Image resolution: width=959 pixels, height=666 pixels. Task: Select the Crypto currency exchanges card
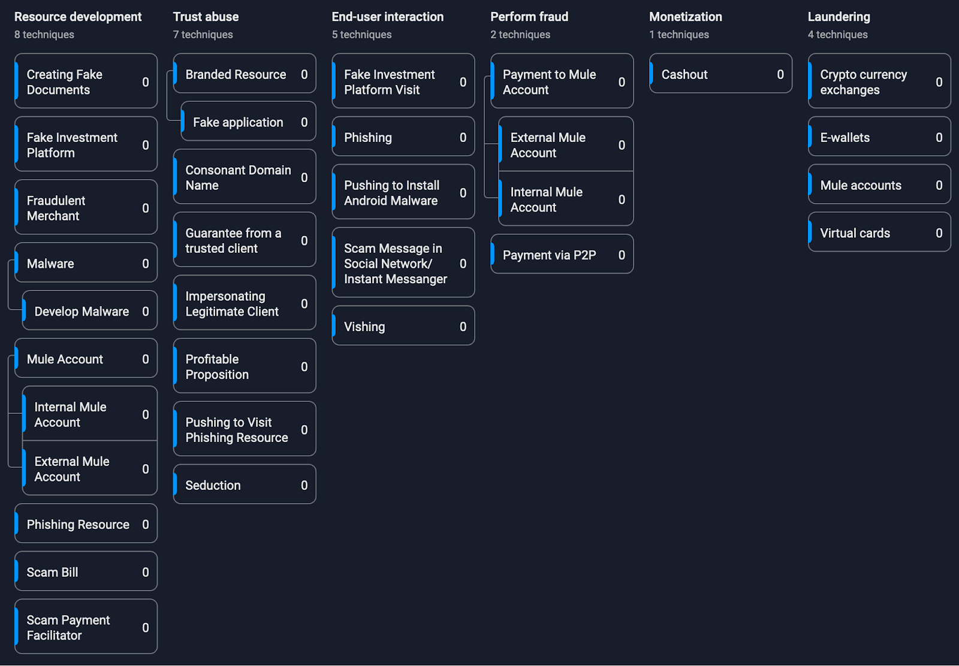click(879, 81)
